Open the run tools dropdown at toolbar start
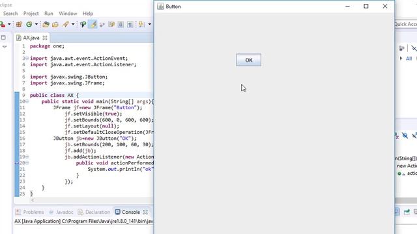This screenshot has width=417, height=234. click(8, 25)
